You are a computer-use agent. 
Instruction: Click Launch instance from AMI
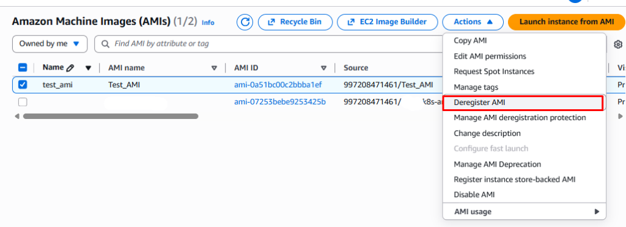[x=567, y=22]
